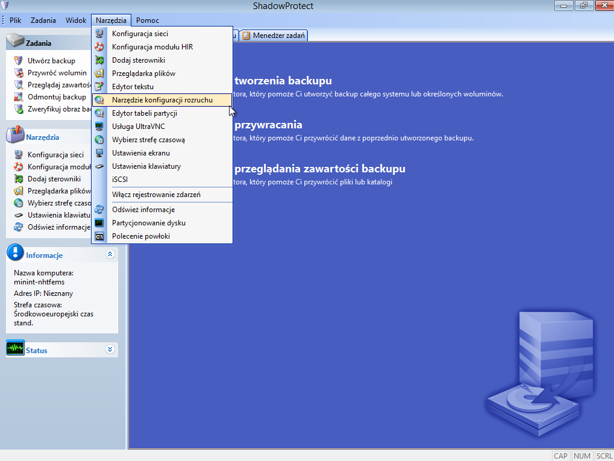
Task: Click Przywróć wolumin link in sidebar
Action: [x=57, y=73]
